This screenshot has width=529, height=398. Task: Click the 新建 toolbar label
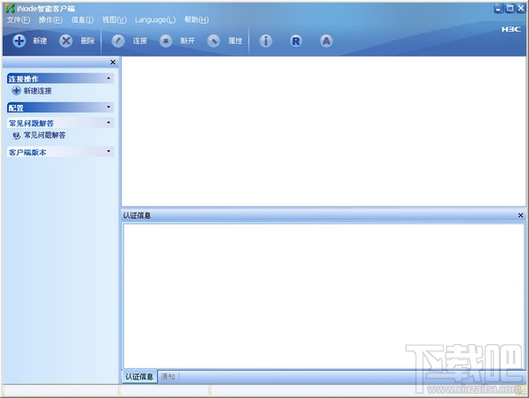point(40,41)
